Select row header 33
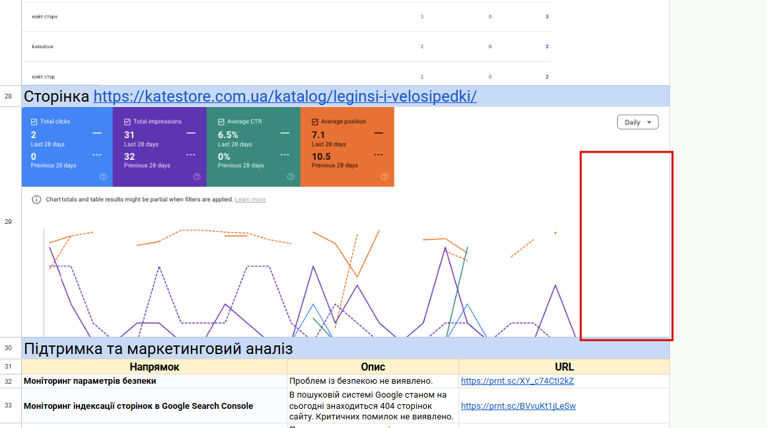767x428 pixels. point(9,406)
